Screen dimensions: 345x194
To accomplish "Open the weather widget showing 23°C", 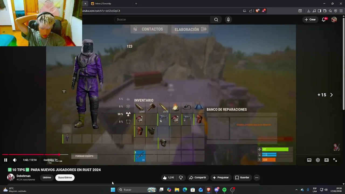I will click(15, 190).
